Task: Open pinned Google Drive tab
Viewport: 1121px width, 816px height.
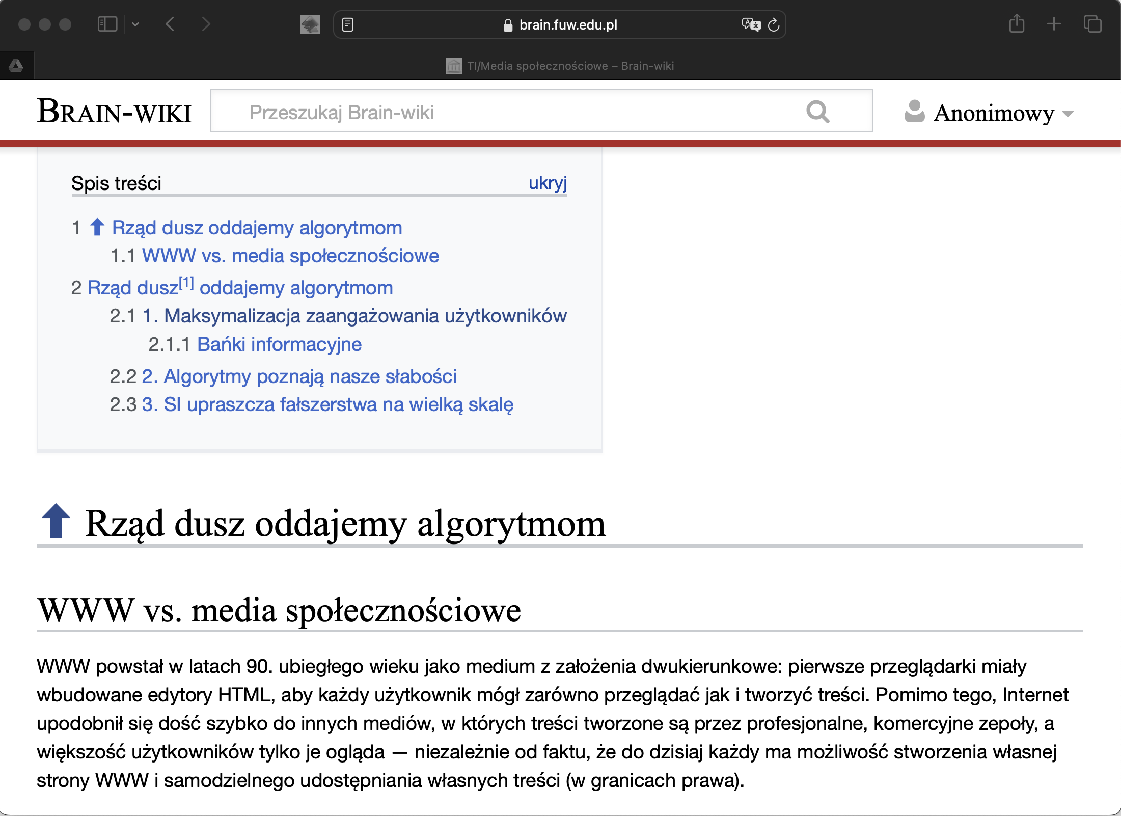Action: coord(16,66)
